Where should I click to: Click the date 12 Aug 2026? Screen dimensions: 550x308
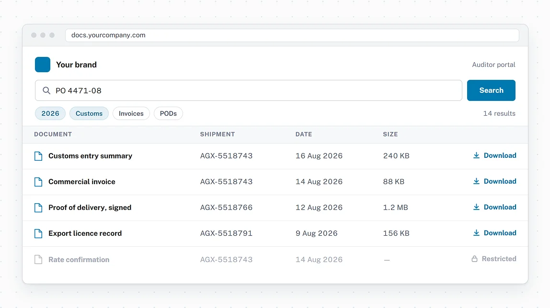click(x=319, y=208)
